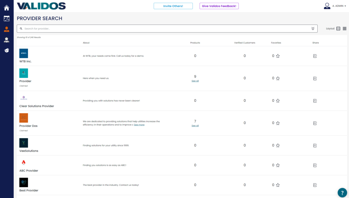Screen dimensions: 349x198
Task: Click PROVIDER SEARCH page heading
Action: pos(40,18)
